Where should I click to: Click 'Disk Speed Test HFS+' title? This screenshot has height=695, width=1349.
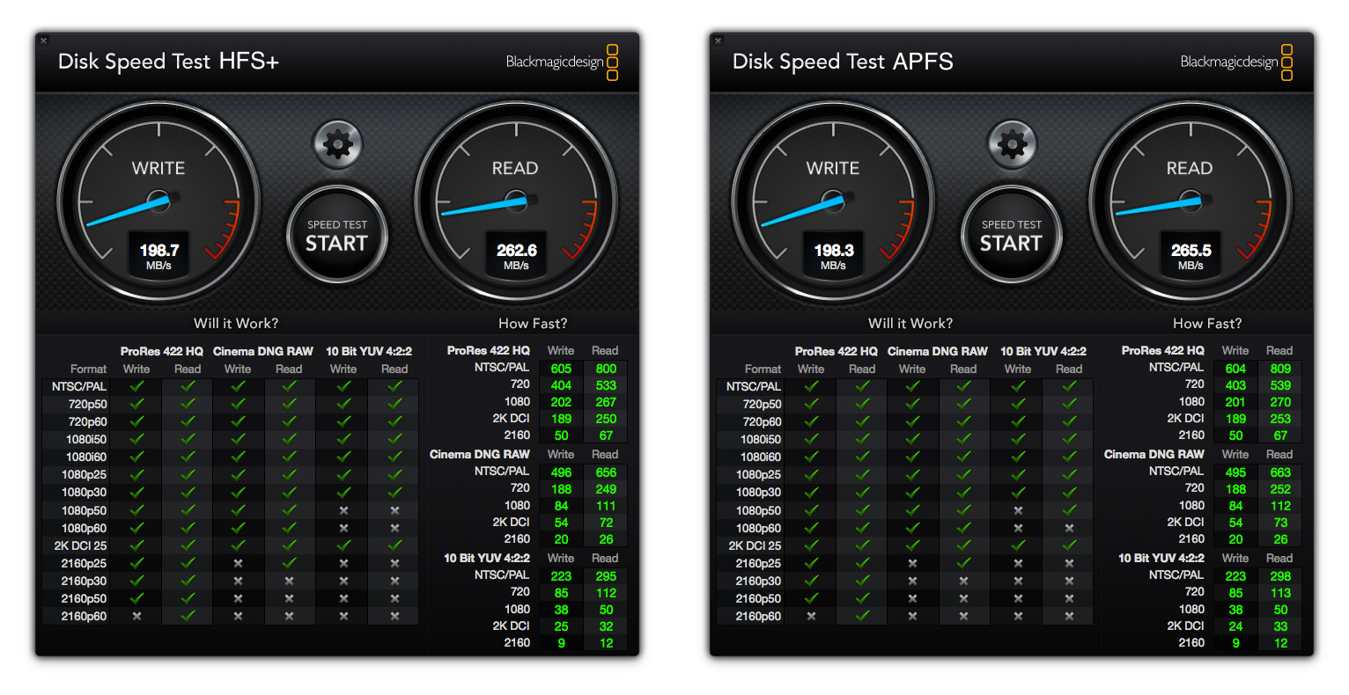[x=168, y=62]
